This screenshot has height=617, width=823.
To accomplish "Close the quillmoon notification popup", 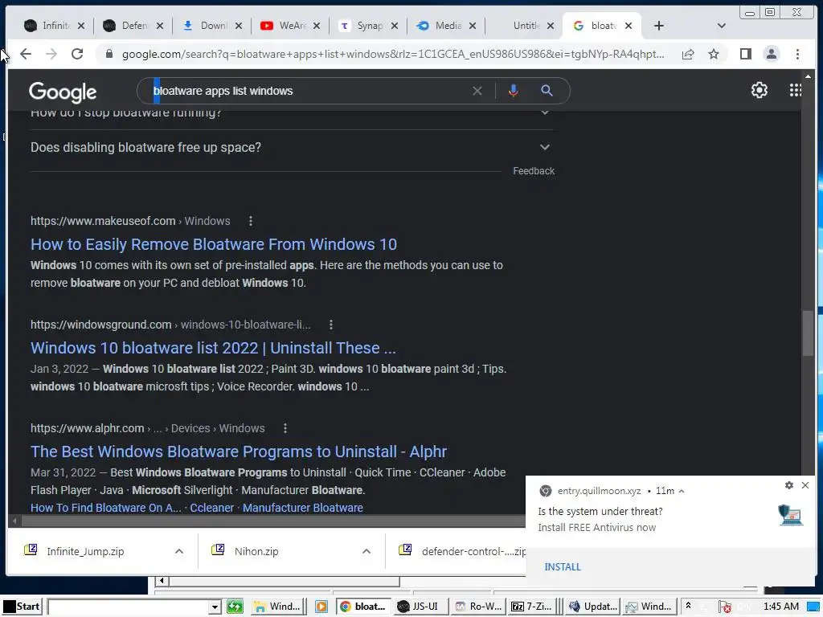I will pyautogui.click(x=805, y=485).
